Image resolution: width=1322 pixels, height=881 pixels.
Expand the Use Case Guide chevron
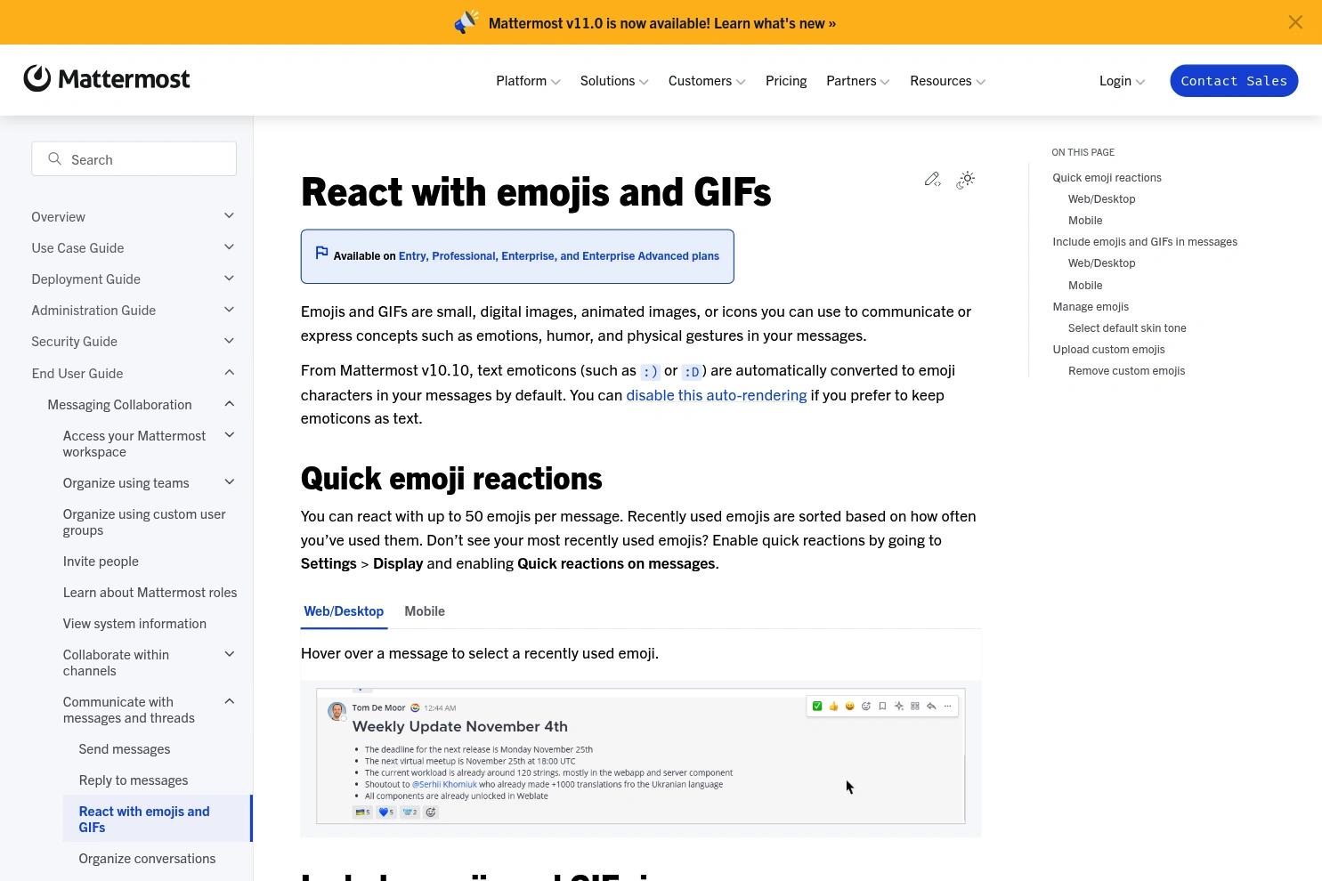pos(229,247)
